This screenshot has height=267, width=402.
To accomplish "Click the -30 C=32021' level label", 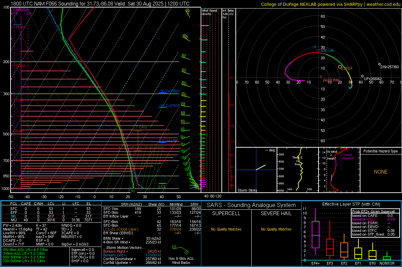I will click(x=170, y=91).
